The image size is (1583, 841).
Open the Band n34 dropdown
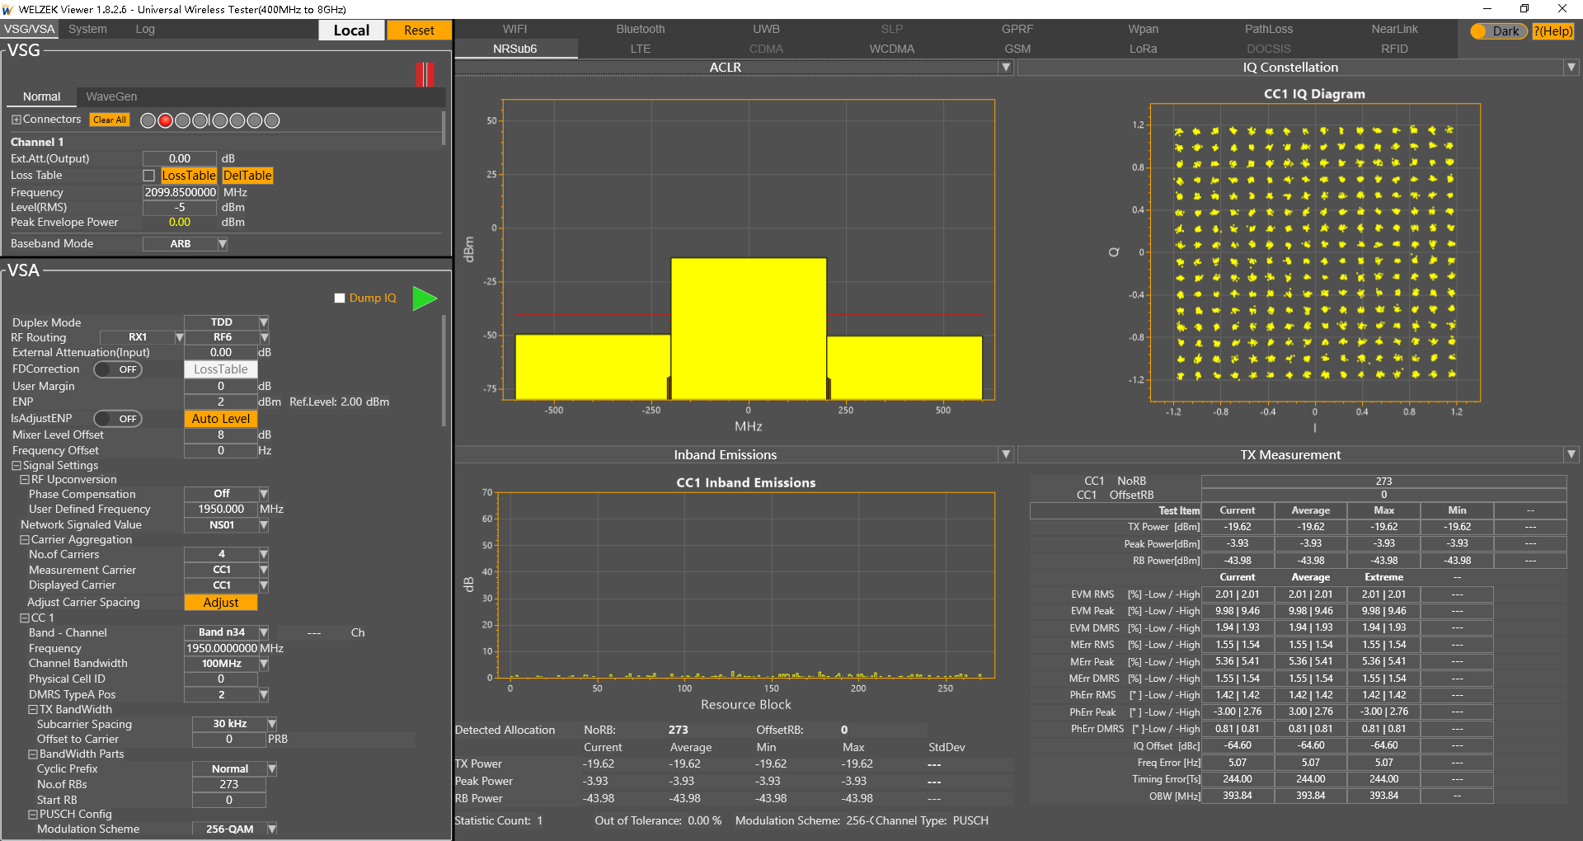pos(264,632)
